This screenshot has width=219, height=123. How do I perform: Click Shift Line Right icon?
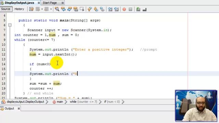pyautogui.click(x=116, y=9)
